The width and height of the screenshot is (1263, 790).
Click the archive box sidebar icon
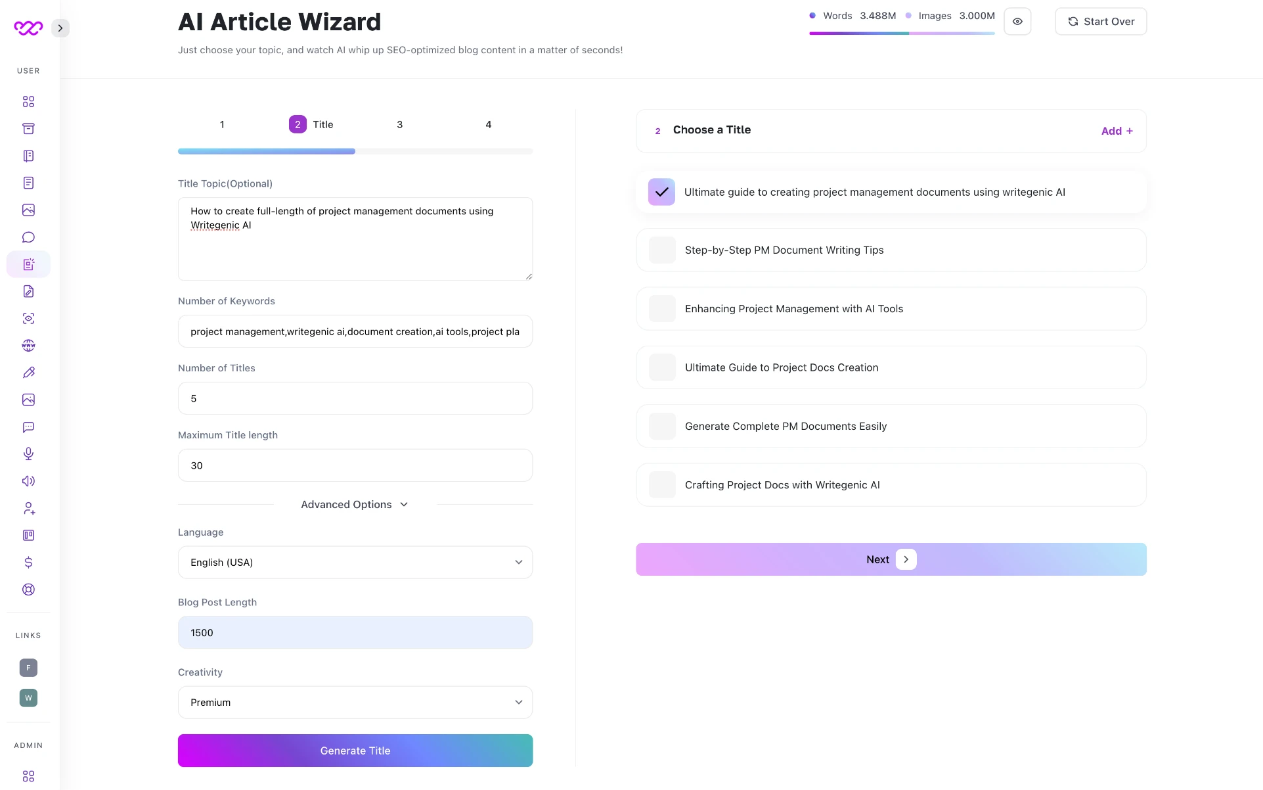[28, 129]
